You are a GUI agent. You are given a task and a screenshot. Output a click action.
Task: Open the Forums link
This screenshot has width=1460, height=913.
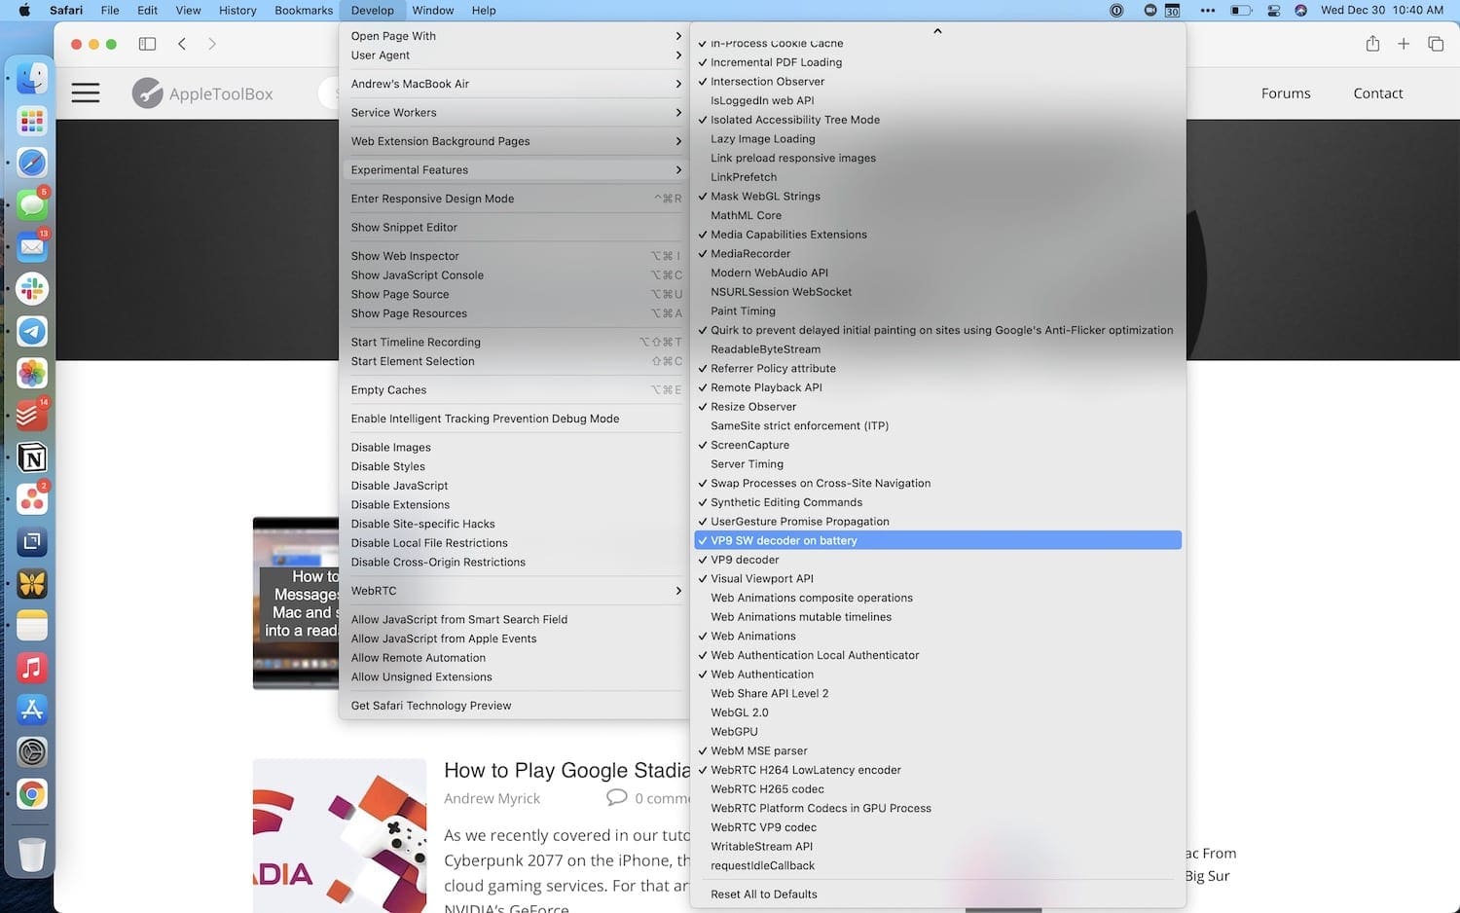(x=1286, y=93)
